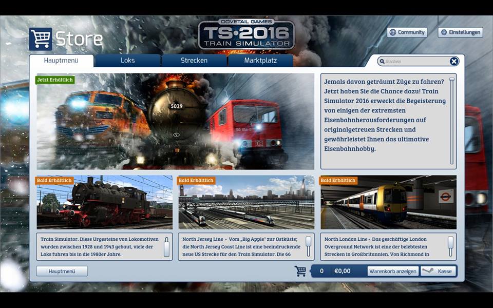Click the cart item count 0
This screenshot has height=308, width=493.
[x=321, y=271]
